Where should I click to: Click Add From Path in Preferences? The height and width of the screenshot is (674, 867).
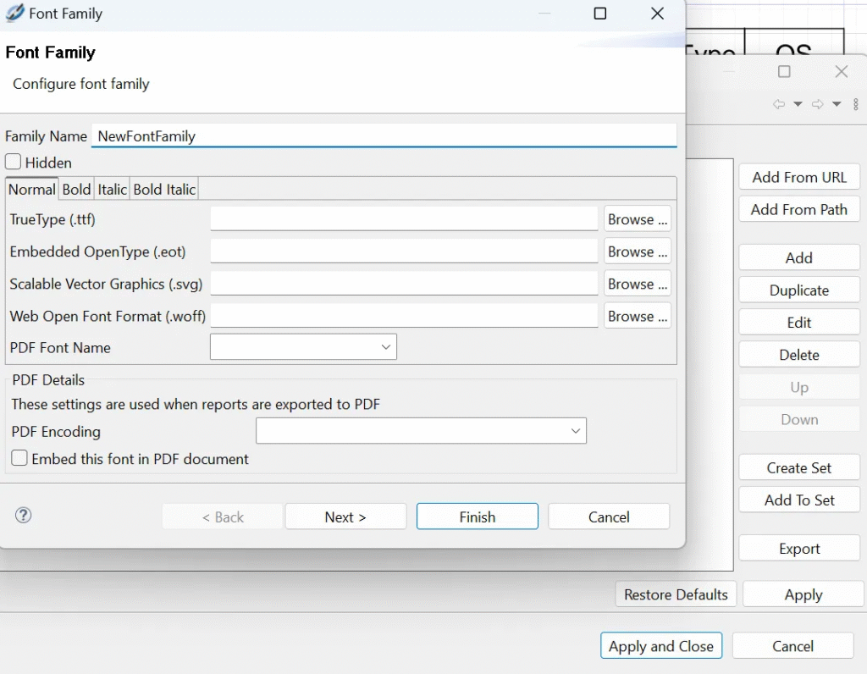point(799,209)
